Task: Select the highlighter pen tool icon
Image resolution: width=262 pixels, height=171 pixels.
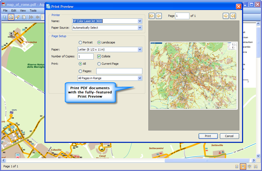Action: click(17, 17)
